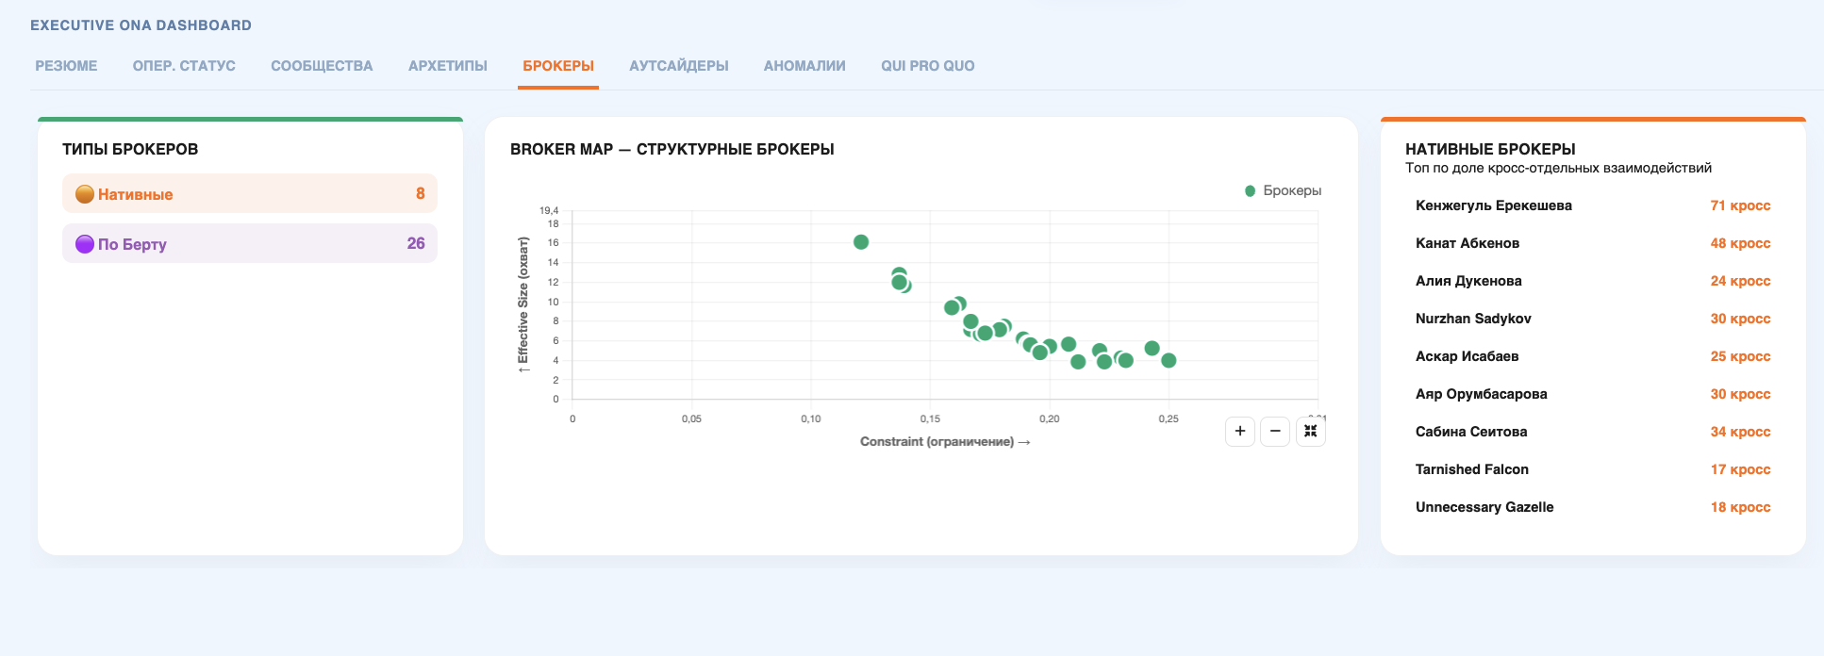Click the Nurzhan Sadykov broker entry
This screenshot has width=1824, height=656.
(x=1593, y=319)
